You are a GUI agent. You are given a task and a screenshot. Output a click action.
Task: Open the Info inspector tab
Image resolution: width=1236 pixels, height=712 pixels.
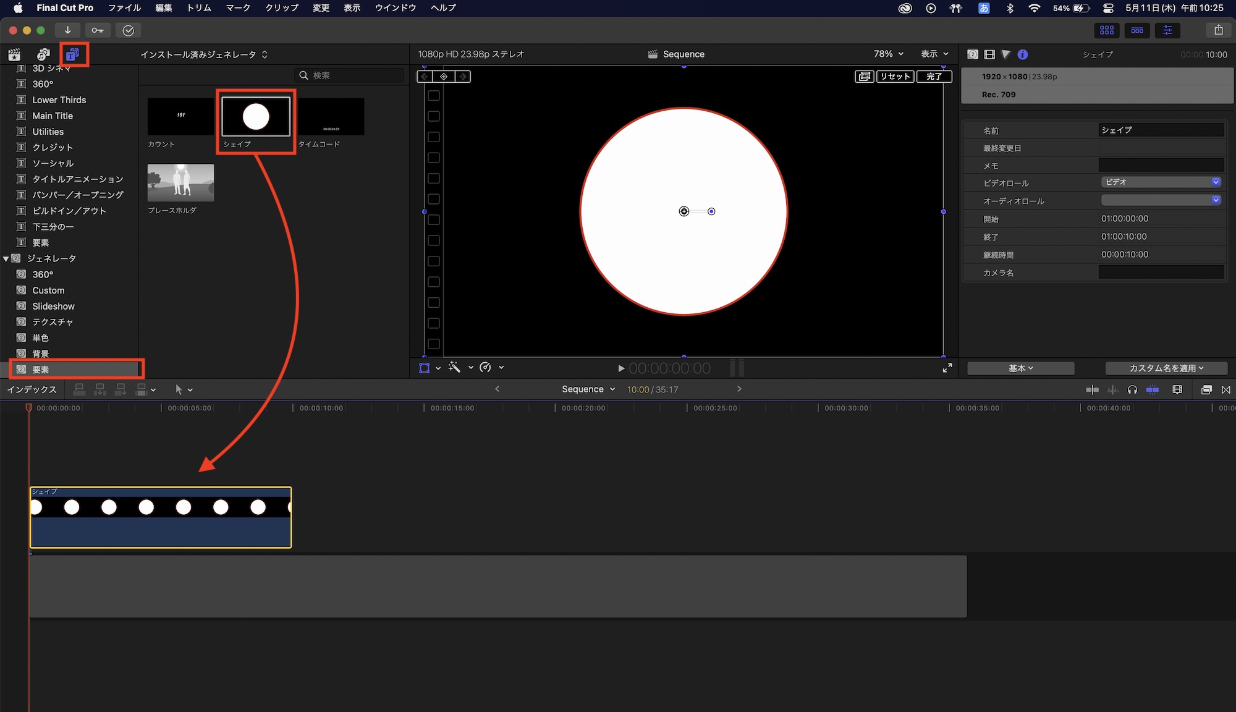click(1023, 54)
